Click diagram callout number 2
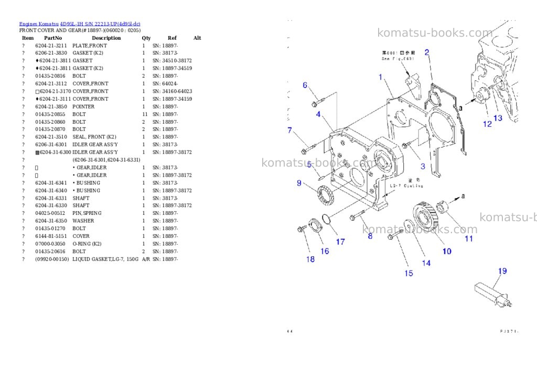537x380 pixels. point(427,52)
